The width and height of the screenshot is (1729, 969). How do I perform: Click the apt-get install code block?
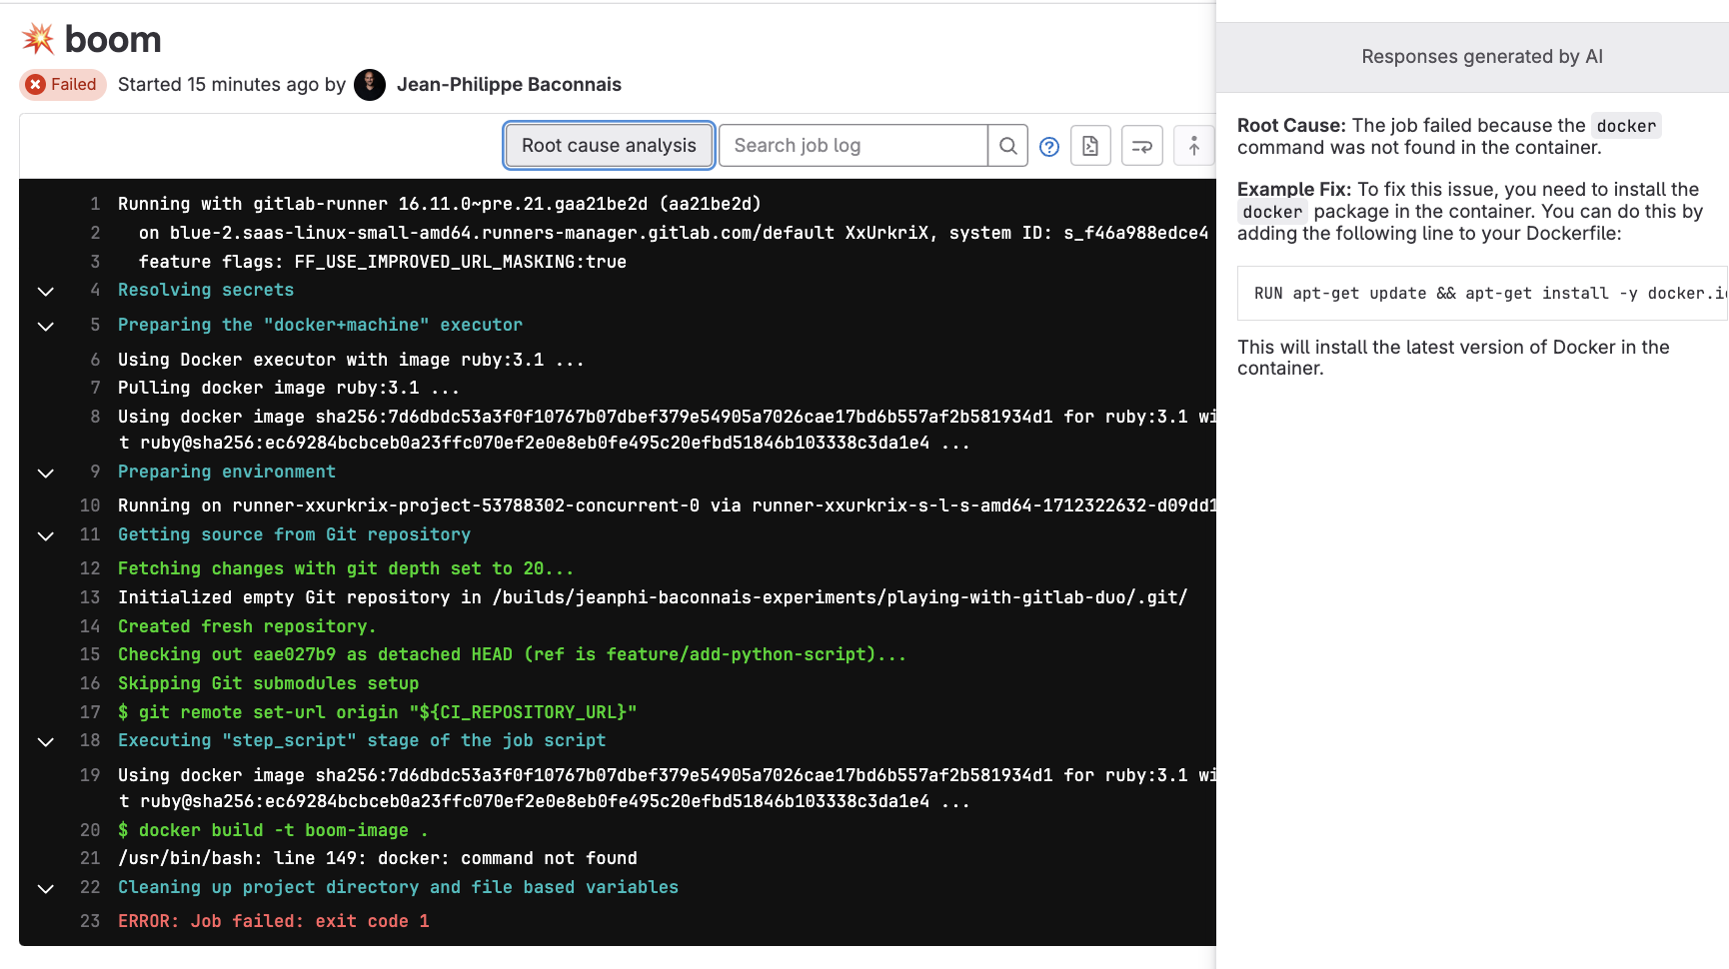[1482, 293]
